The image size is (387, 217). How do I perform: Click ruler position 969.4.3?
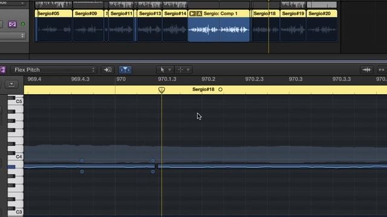pos(80,79)
